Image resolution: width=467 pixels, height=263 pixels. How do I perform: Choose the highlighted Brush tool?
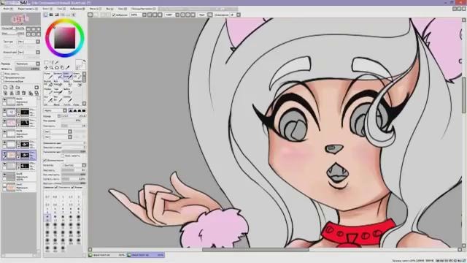pos(68,75)
